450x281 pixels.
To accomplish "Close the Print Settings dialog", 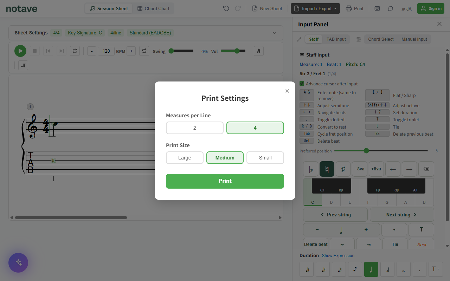I will coord(287,91).
